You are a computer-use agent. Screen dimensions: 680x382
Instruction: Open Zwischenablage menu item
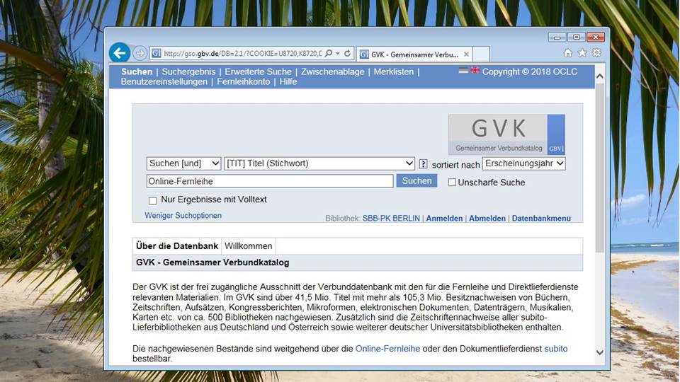333,72
